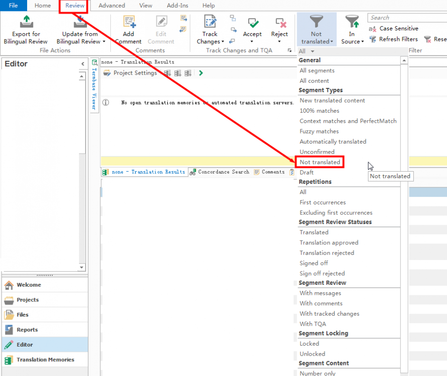
Task: Select Not translated in filter list
Action: click(x=320, y=162)
